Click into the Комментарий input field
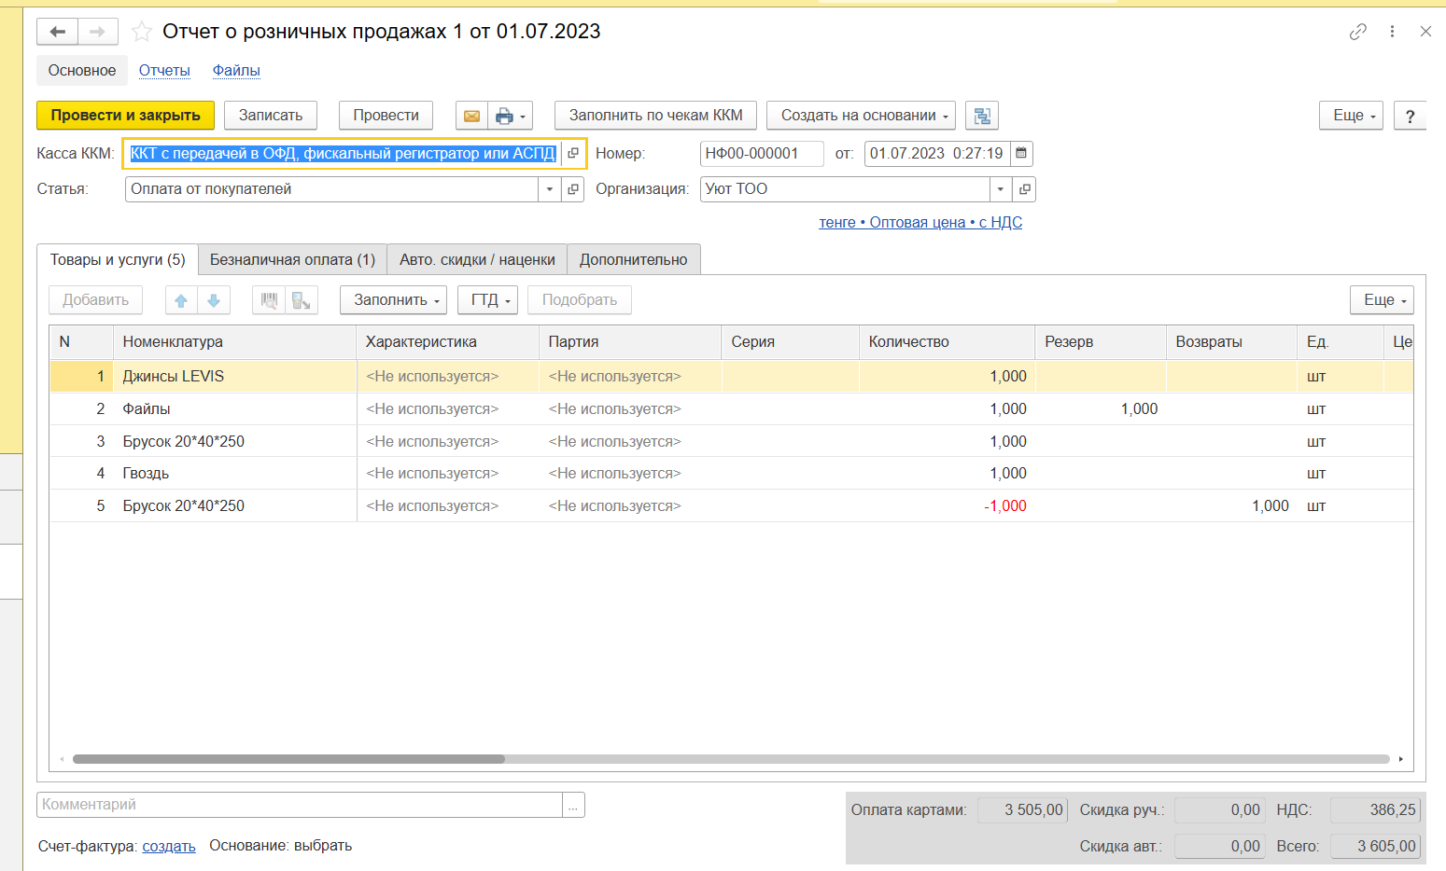The image size is (1446, 871). click(x=299, y=805)
